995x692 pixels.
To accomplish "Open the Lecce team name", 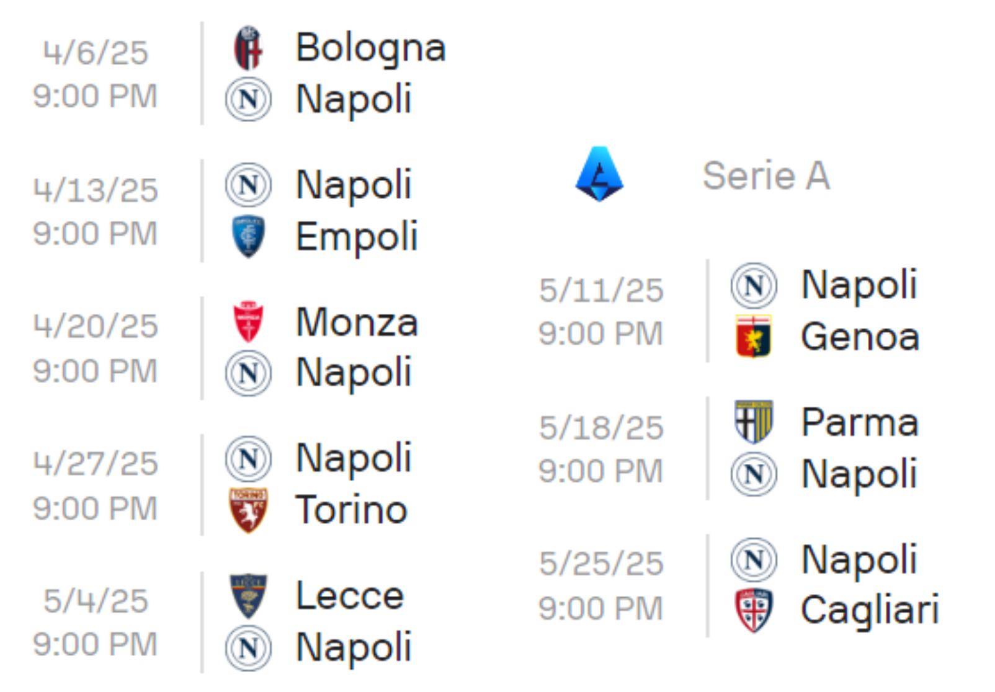I will click(x=350, y=596).
